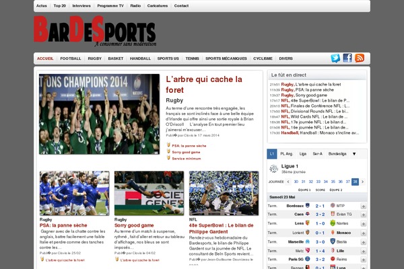The image size is (404, 269).
Task: Open the Facebook icon link
Action: point(347,59)
